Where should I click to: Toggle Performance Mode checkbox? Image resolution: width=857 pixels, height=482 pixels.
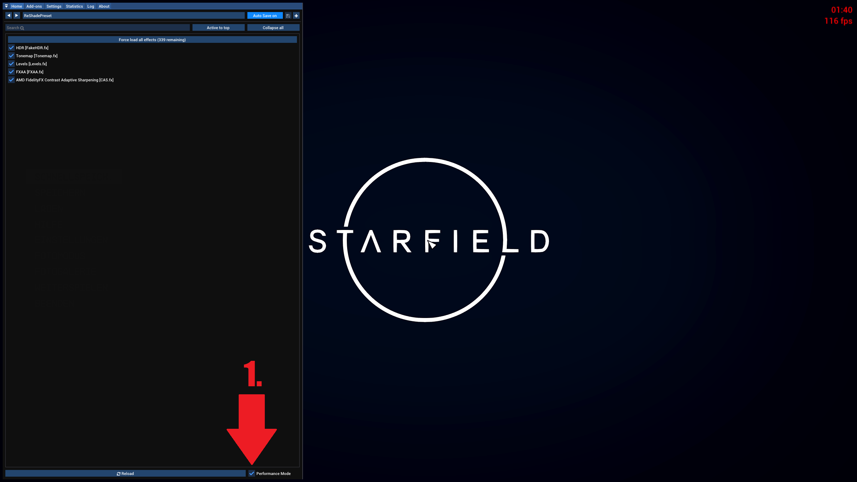click(251, 473)
